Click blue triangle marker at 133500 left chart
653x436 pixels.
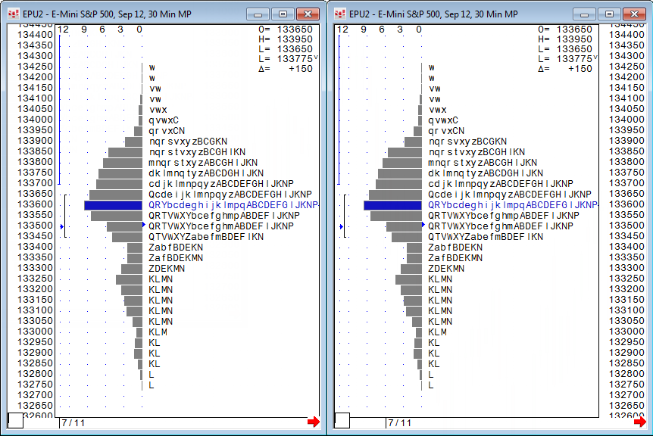click(x=144, y=226)
